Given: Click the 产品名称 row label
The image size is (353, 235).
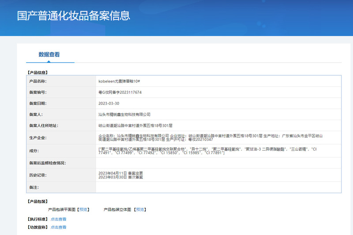Looking at the screenshot, I should click(x=38, y=81).
